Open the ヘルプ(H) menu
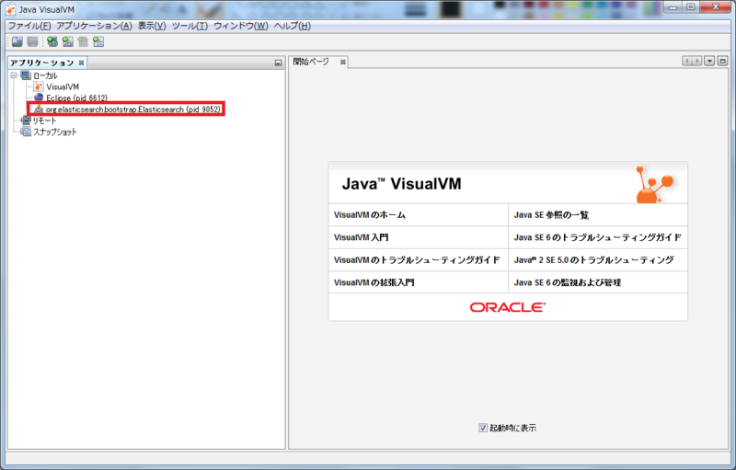Viewport: 736px width, 470px height. 292,26
